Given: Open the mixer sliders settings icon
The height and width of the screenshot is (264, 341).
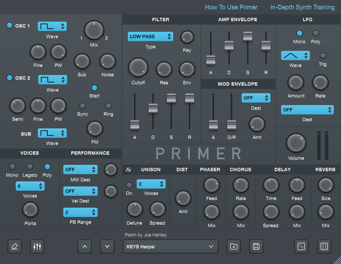Looking at the screenshot, I should click(x=37, y=246).
